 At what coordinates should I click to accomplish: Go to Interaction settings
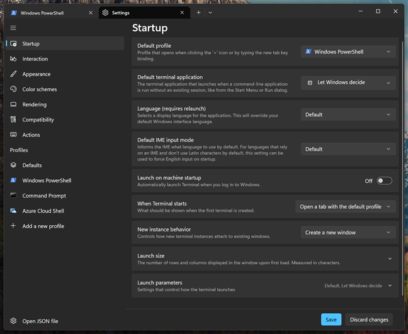[65, 58]
